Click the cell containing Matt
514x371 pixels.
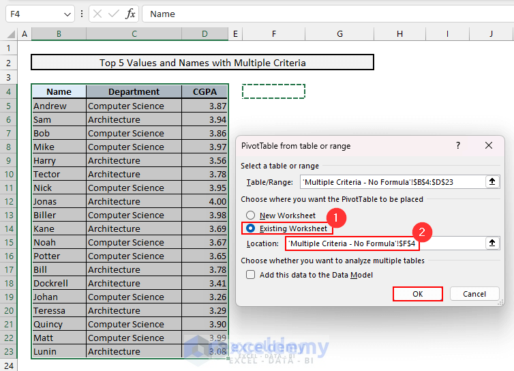(59, 338)
